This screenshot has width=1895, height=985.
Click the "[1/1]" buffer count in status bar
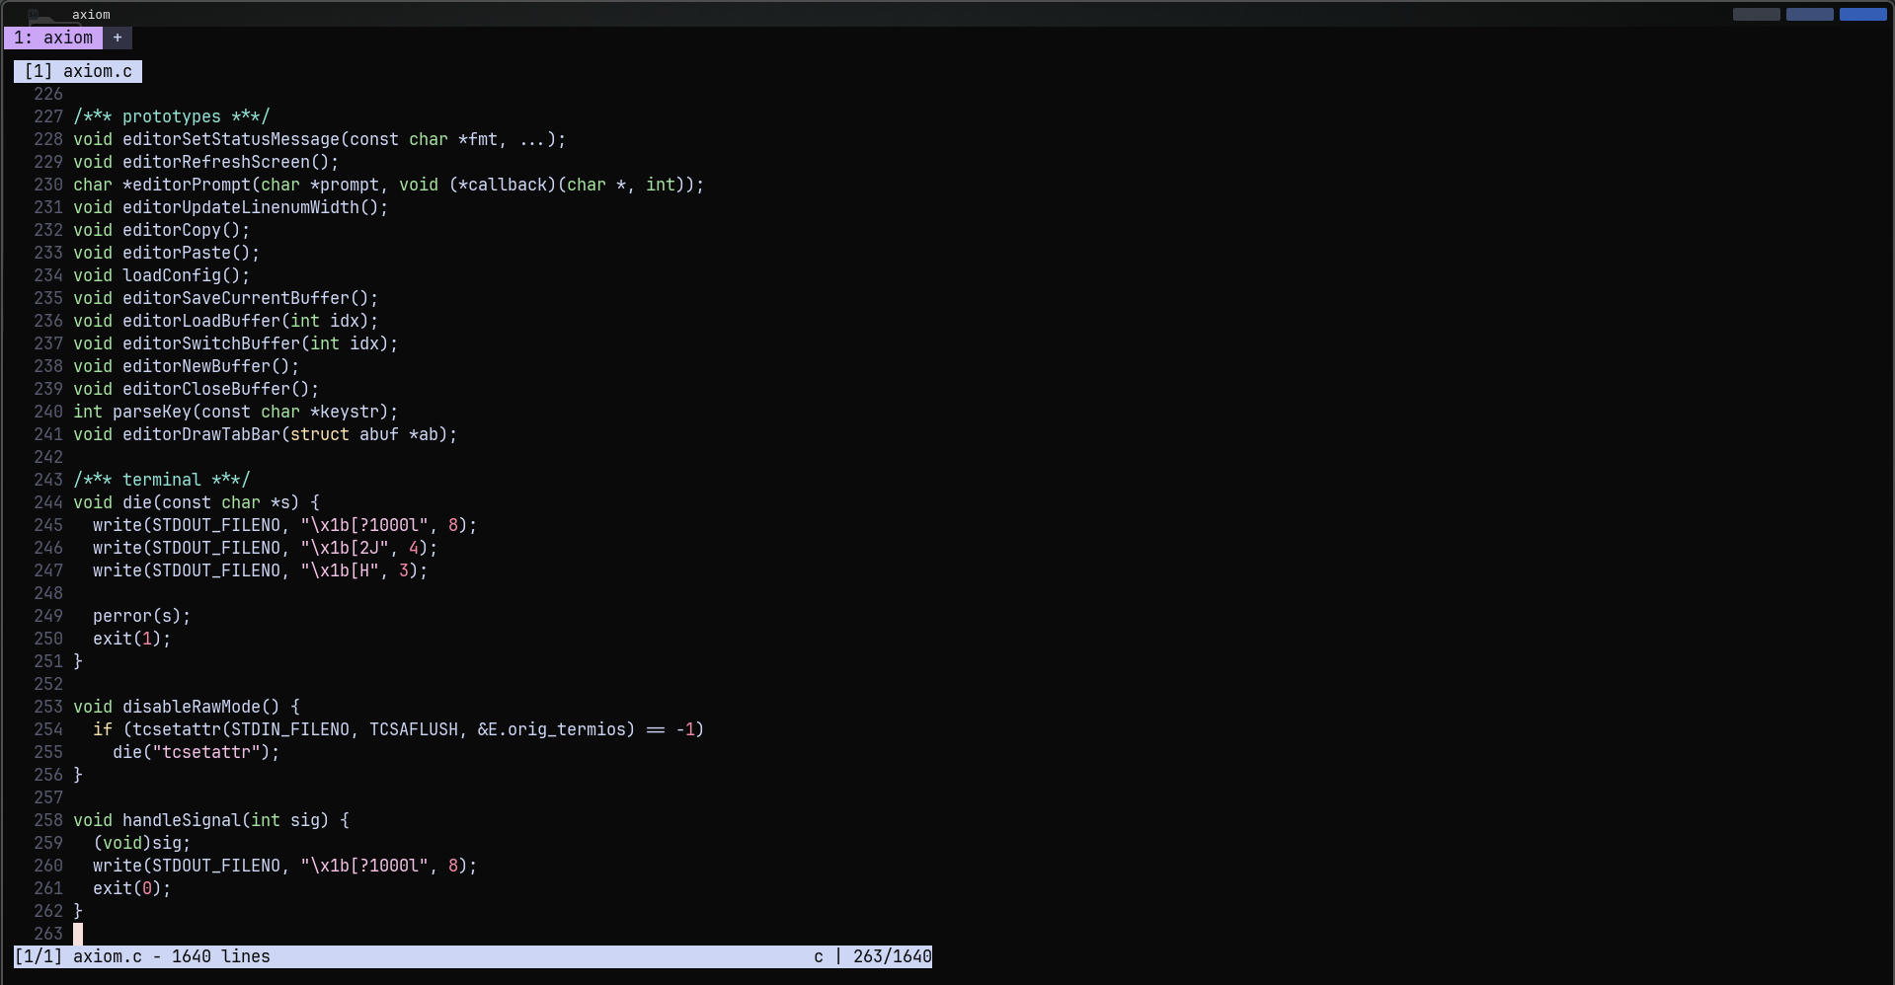(x=39, y=956)
